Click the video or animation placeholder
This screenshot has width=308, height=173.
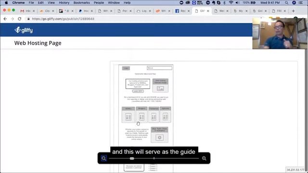(x=159, y=135)
